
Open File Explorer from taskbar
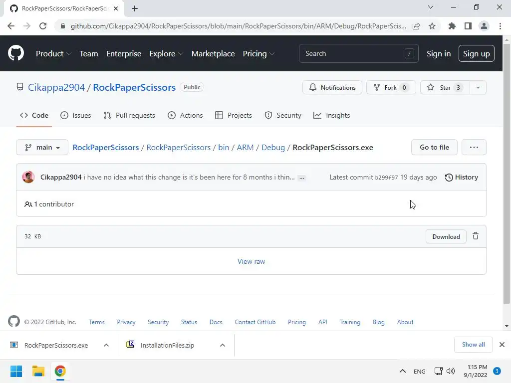coord(38,371)
